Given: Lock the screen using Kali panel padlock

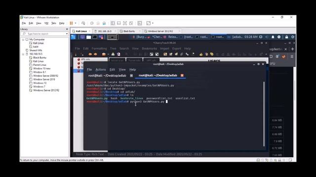Looking at the screenshot, I should tap(286, 37).
